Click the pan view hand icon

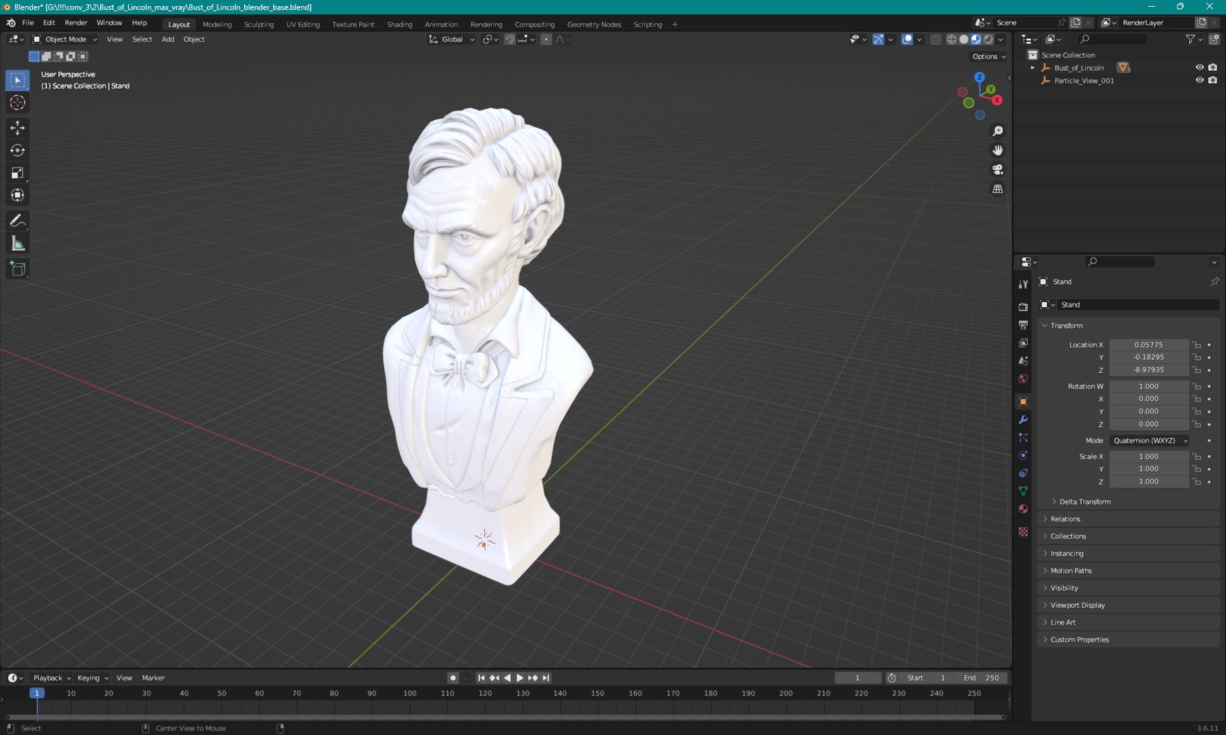click(998, 150)
